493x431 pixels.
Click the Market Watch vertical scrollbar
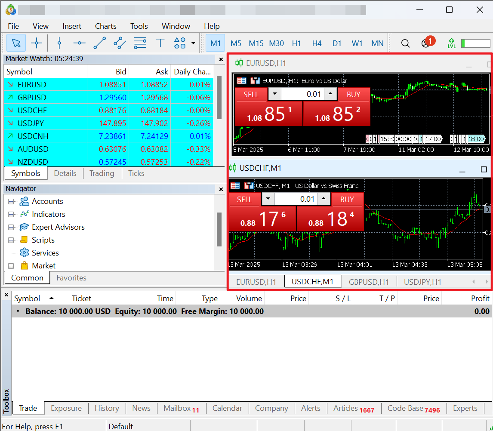[219, 98]
